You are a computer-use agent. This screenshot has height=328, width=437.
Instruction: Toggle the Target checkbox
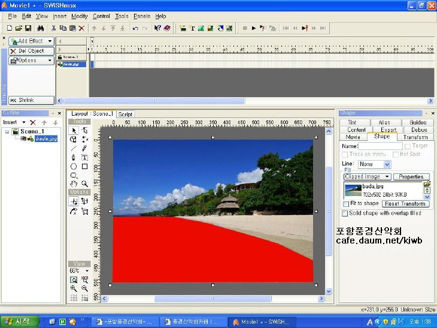pos(408,146)
